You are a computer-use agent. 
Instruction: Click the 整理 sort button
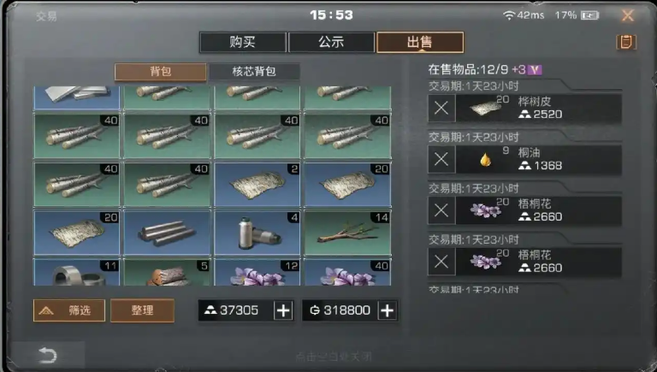(x=143, y=310)
